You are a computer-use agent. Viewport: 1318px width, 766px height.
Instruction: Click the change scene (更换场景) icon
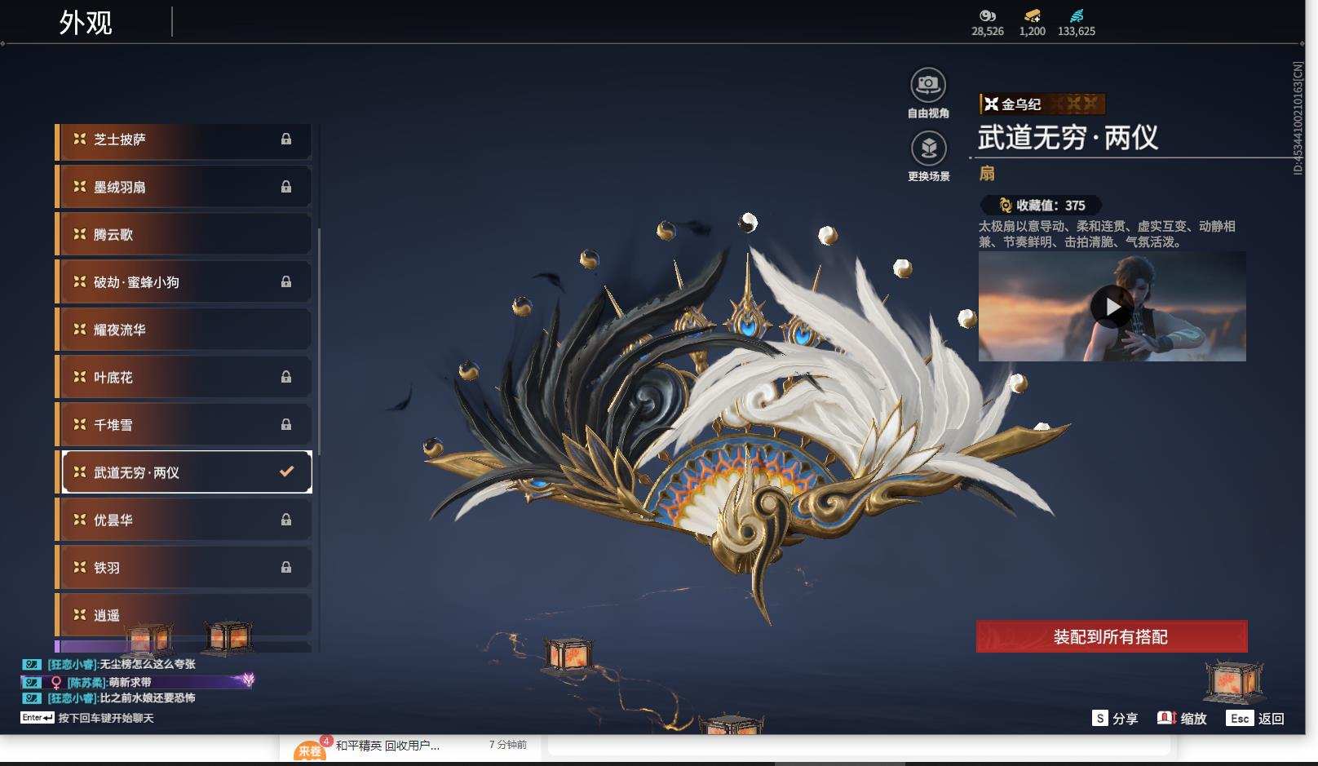click(x=928, y=148)
